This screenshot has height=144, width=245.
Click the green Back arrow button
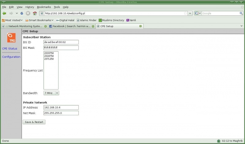click(4, 14)
